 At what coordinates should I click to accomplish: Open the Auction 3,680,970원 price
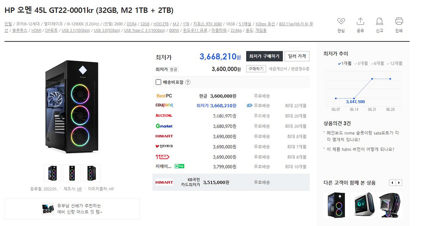225,116
